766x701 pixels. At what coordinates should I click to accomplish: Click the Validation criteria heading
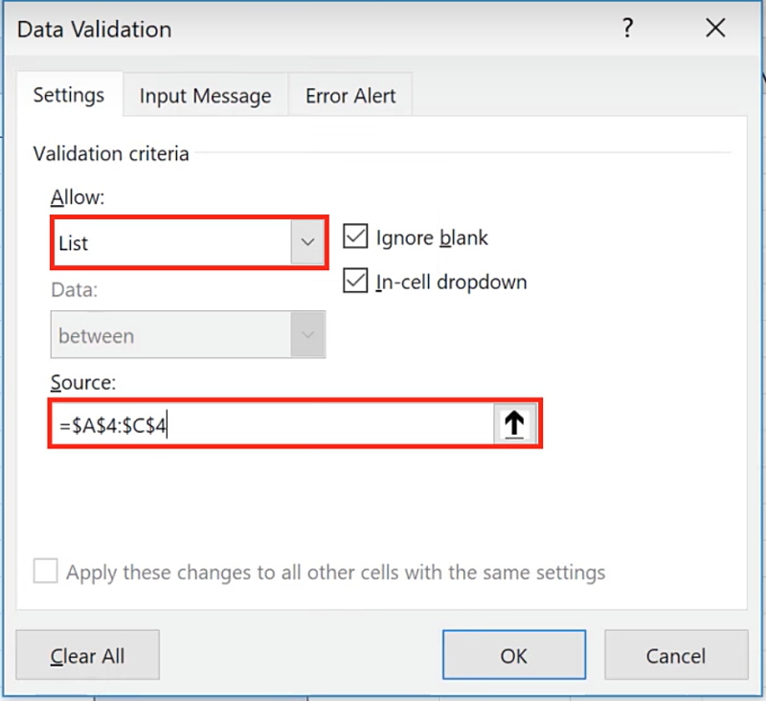click(x=111, y=153)
